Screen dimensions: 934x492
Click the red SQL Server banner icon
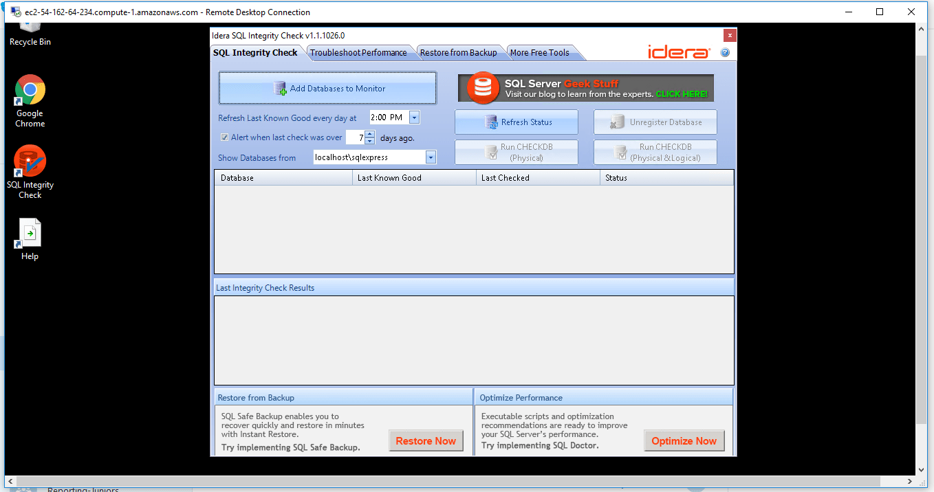pos(481,88)
